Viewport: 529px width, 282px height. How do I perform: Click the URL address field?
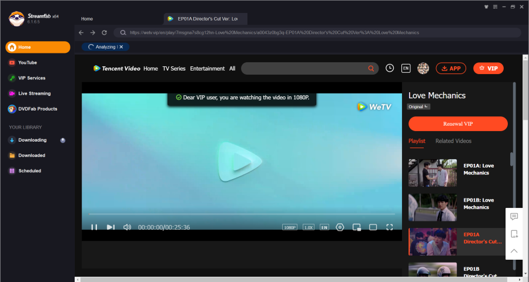point(317,33)
